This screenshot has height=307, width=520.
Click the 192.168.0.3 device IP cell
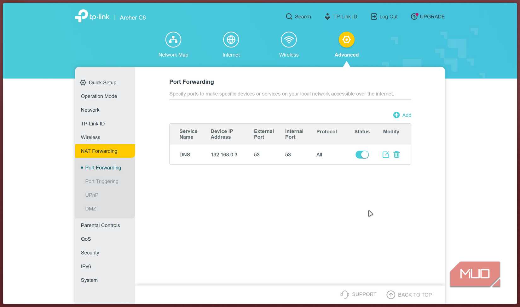(x=224, y=155)
